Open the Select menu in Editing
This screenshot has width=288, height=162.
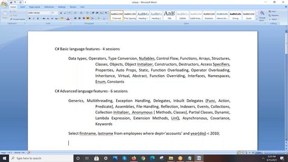(x=273, y=19)
